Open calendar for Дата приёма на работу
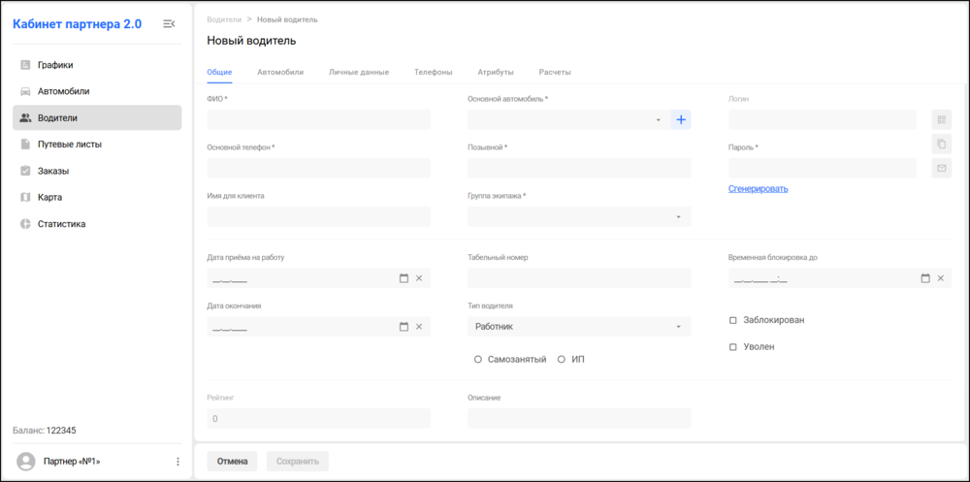Viewport: 970px width, 482px height. [404, 278]
